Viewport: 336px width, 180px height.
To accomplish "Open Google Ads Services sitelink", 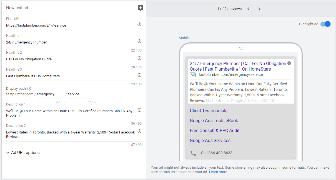I will [210, 141].
